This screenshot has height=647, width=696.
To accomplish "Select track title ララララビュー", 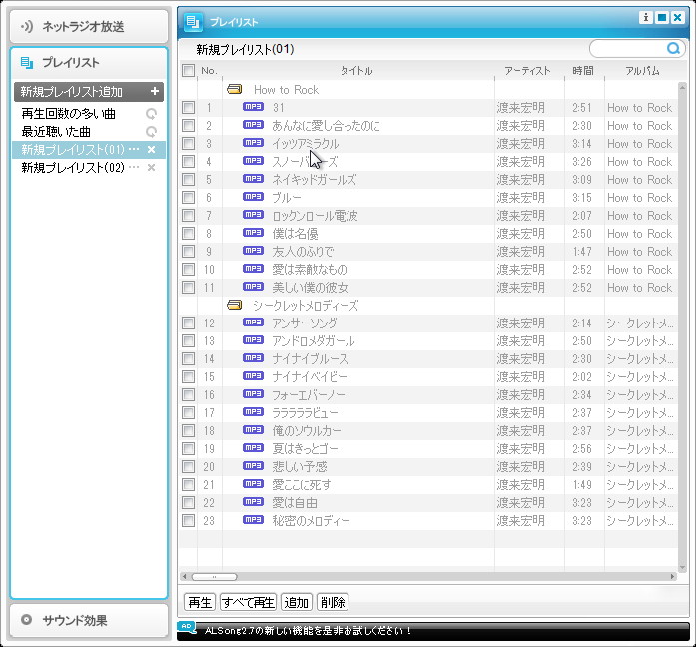I will click(305, 413).
